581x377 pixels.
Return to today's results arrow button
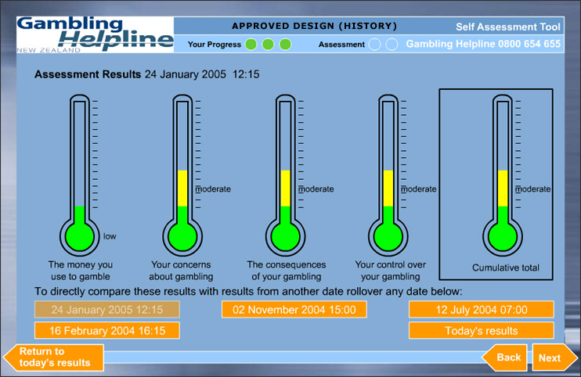(x=53, y=357)
